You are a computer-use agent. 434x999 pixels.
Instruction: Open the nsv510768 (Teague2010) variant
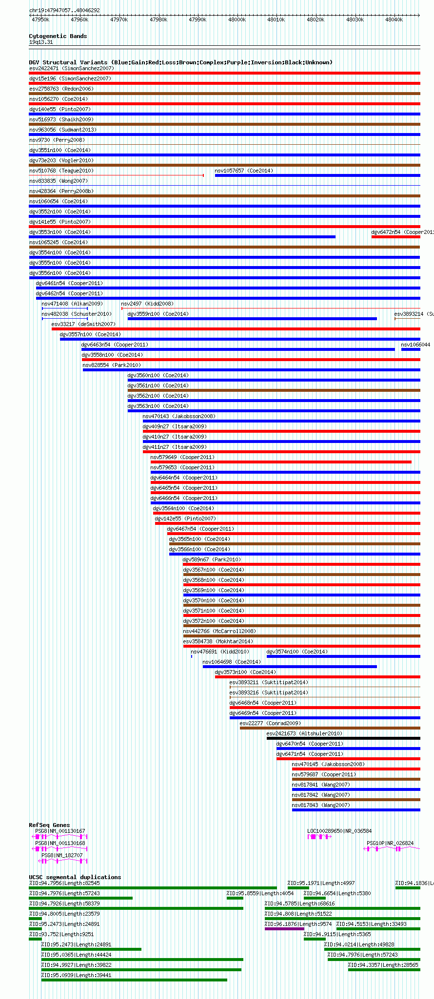pos(61,171)
